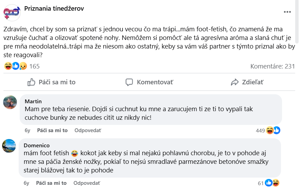Like Martin's comment with Páči sa mi to
The height and width of the screenshot is (191, 300).
[x=52, y=130]
